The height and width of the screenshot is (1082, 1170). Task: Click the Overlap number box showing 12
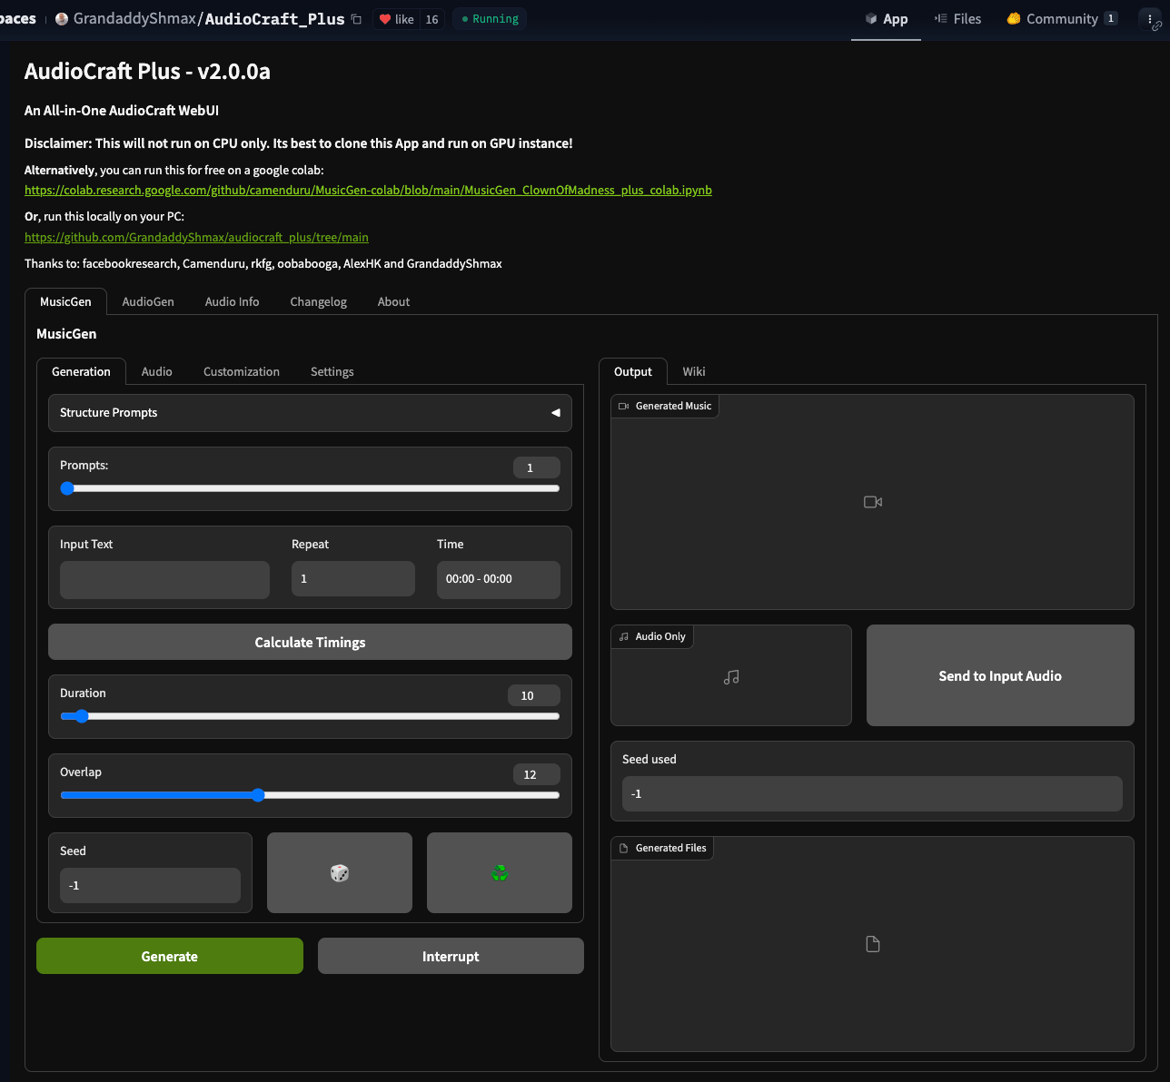pyautogui.click(x=537, y=774)
